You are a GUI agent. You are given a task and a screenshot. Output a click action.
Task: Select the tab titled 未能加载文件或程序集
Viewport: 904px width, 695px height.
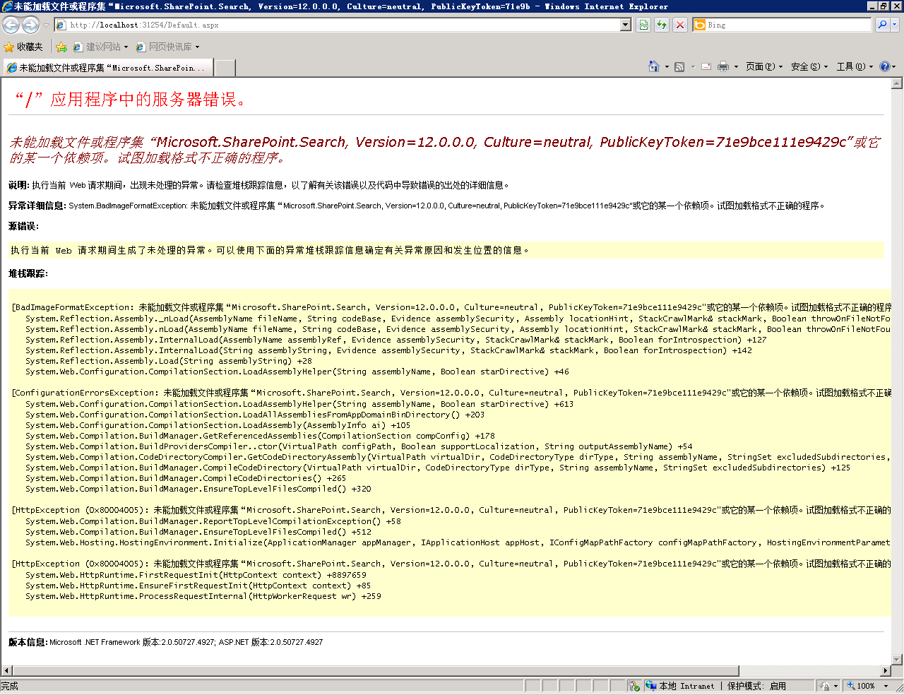coord(107,68)
